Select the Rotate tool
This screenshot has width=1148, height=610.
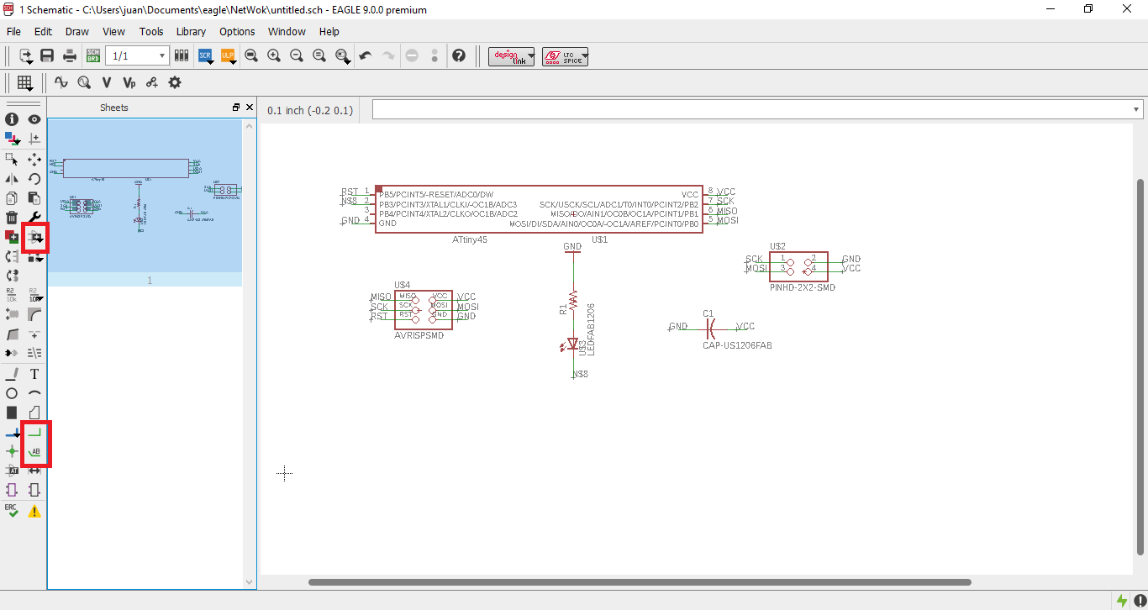[x=34, y=179]
